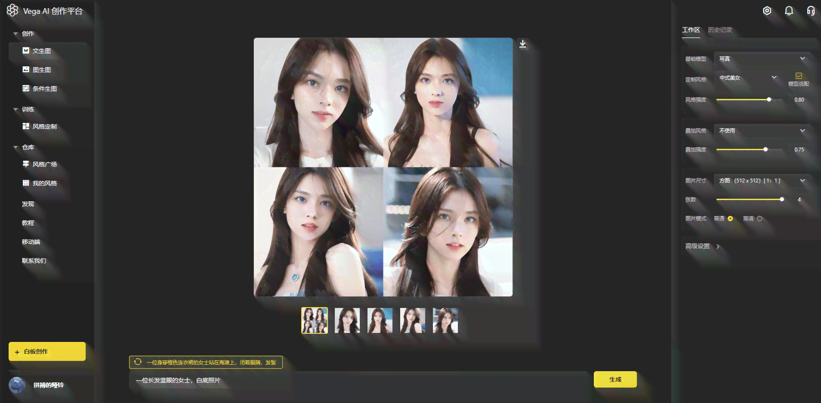Image resolution: width=821 pixels, height=403 pixels.
Task: Click the prompt input field
Action: coord(359,380)
